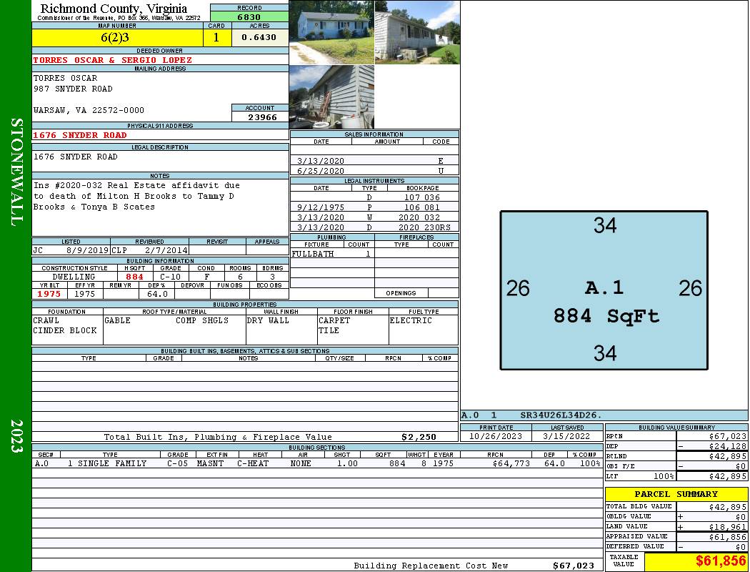Click wall finish DRY WALL

[268, 320]
